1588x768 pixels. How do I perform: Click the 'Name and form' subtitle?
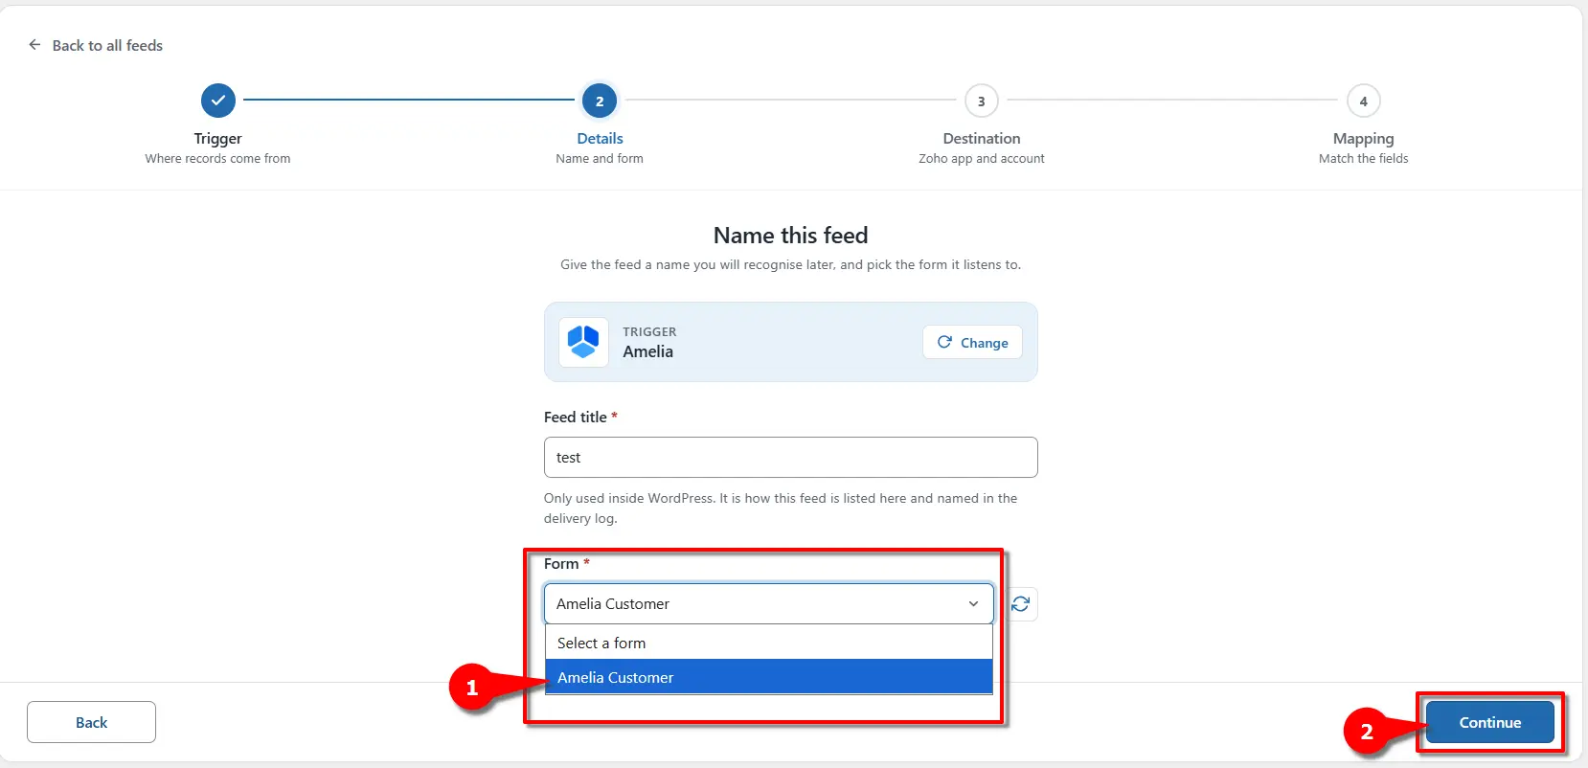coord(600,159)
